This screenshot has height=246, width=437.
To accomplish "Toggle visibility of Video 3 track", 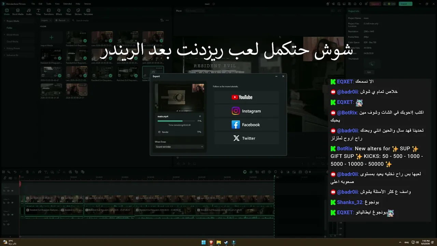I will pos(12,191).
